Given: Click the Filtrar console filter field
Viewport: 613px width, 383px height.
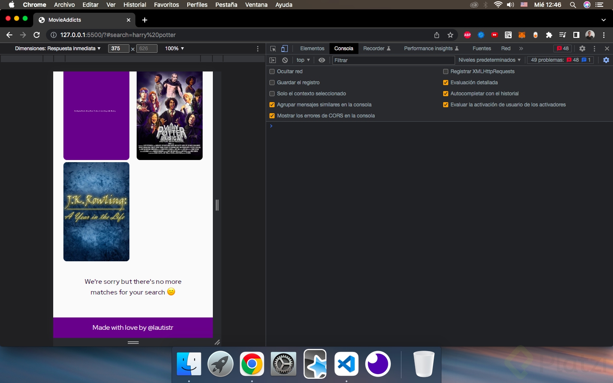Looking at the screenshot, I should click(393, 60).
